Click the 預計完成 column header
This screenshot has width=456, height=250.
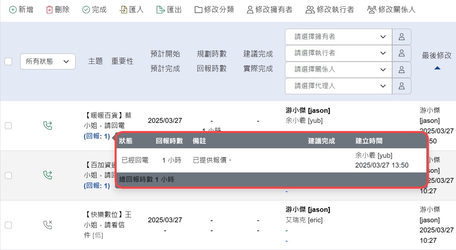pyautogui.click(x=165, y=69)
